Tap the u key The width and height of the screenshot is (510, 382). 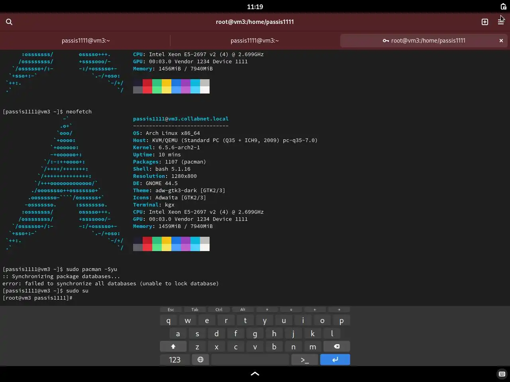click(284, 320)
